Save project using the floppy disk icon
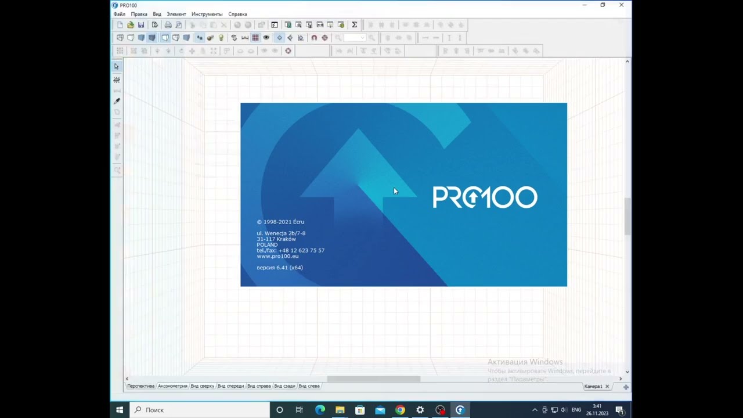743x418 pixels. [x=141, y=25]
